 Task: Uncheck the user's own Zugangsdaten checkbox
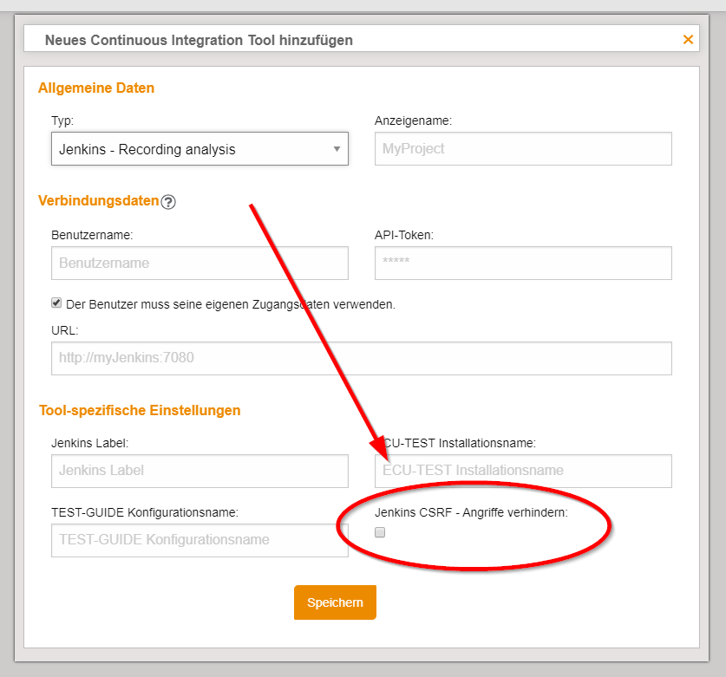pyautogui.click(x=57, y=303)
